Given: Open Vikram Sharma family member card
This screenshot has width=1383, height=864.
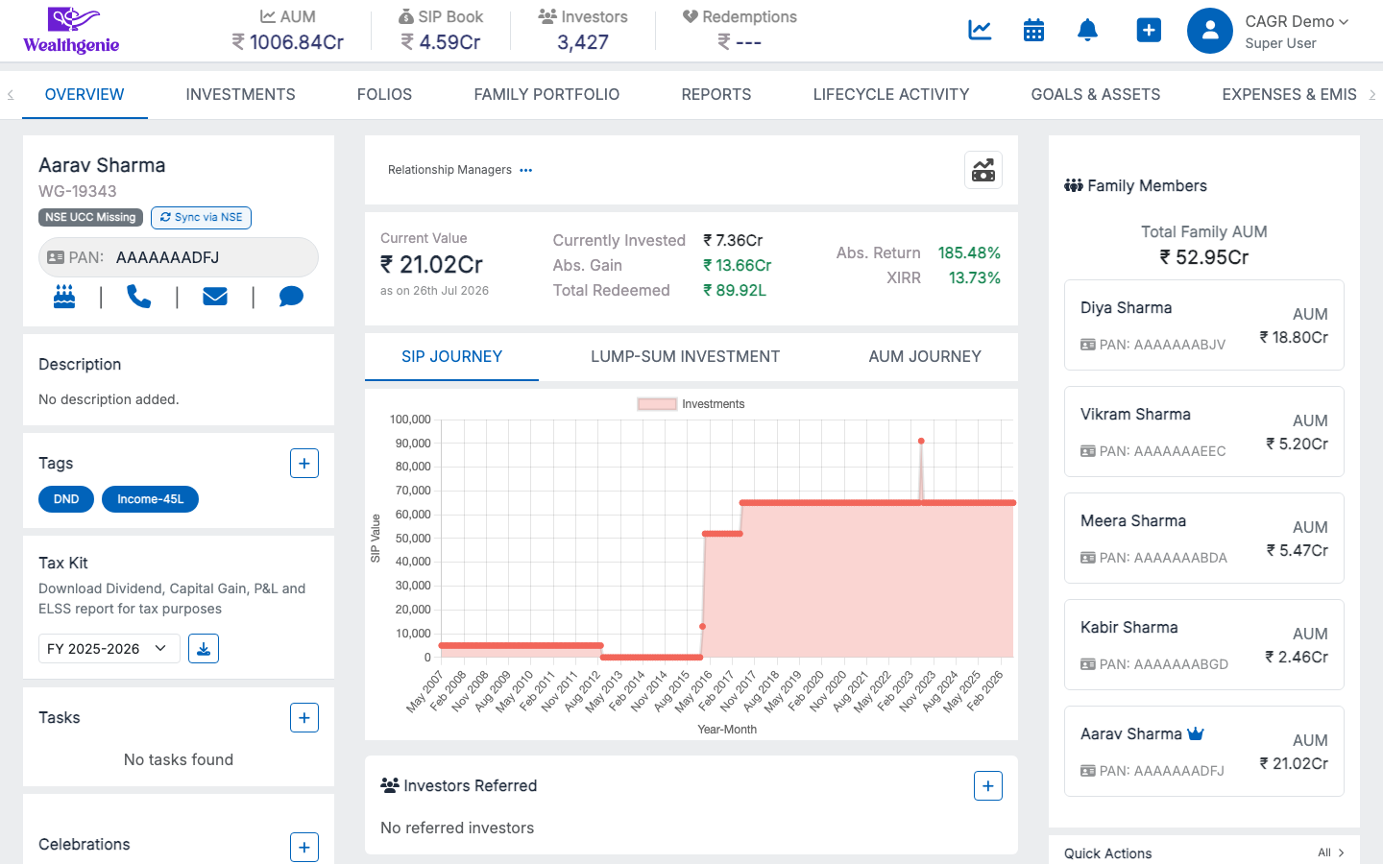Looking at the screenshot, I should [1204, 432].
